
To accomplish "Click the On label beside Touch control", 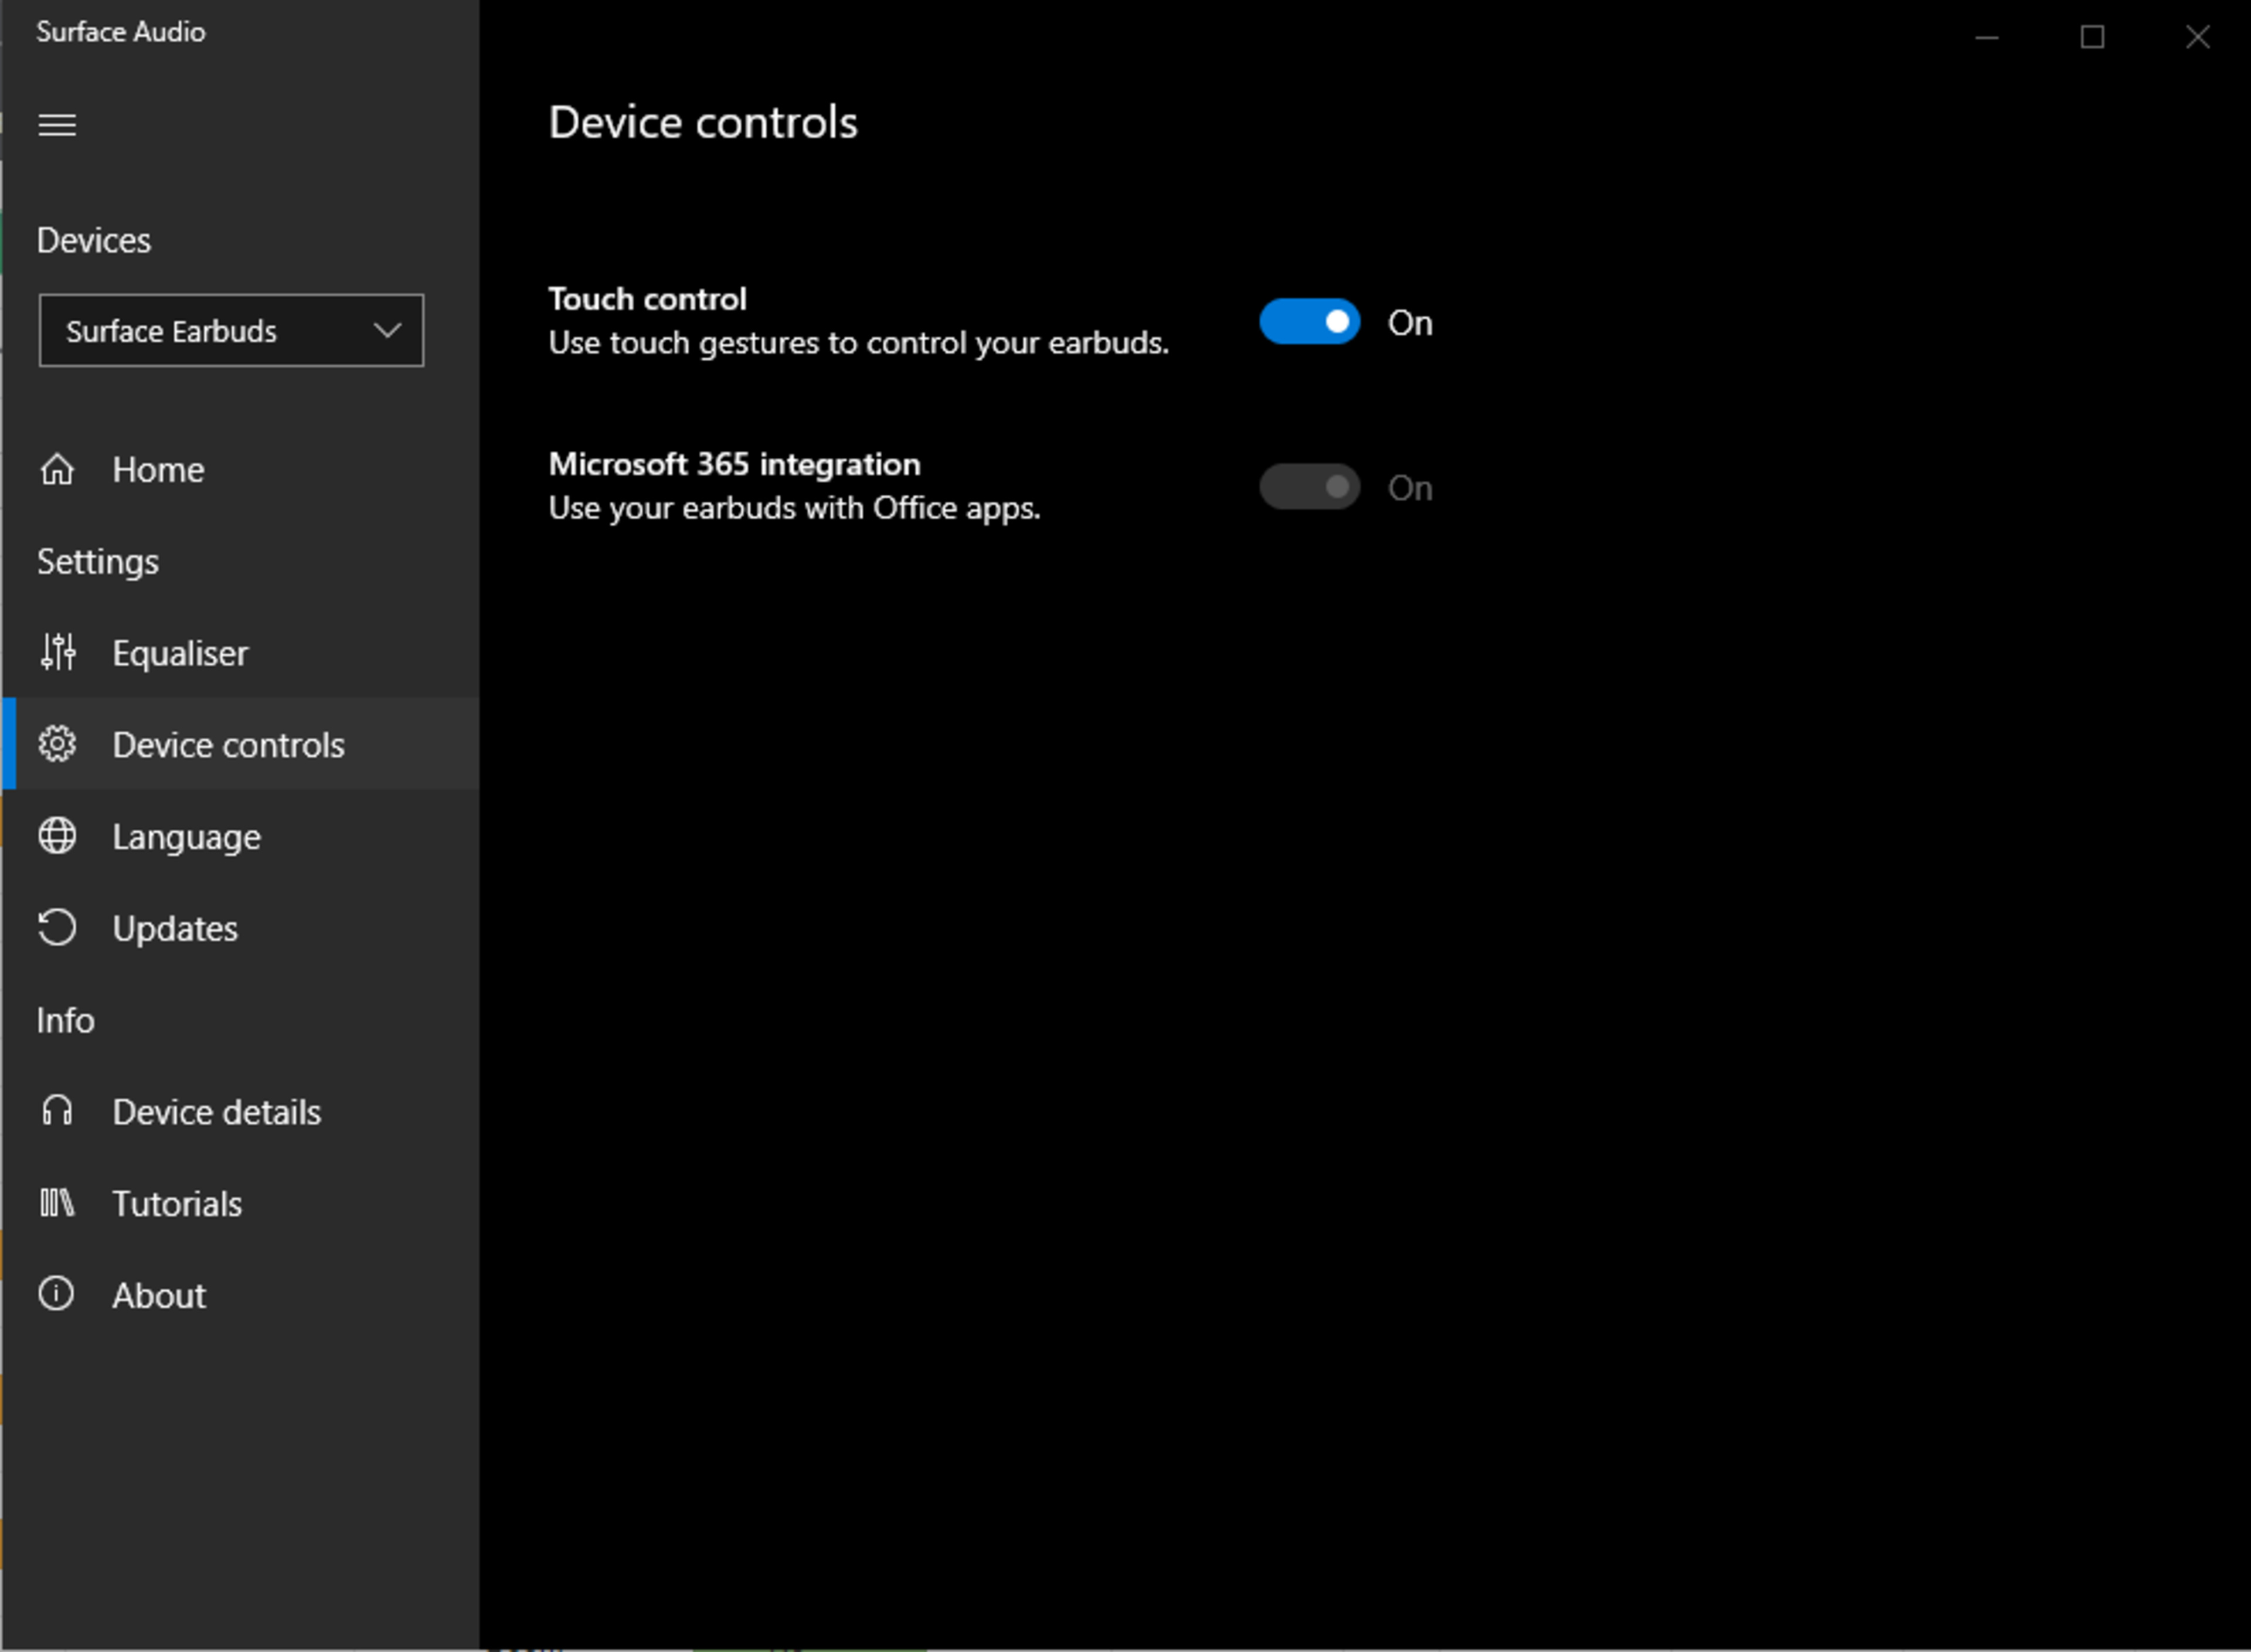I will point(1410,323).
